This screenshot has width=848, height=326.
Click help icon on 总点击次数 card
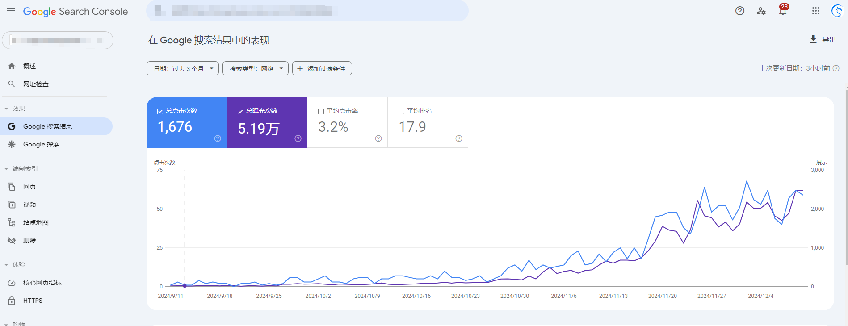click(x=218, y=138)
